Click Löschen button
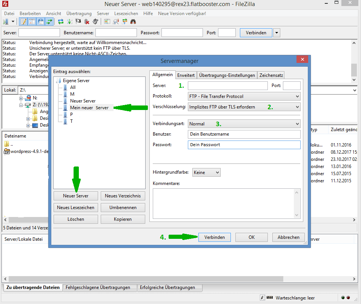This screenshot has width=361, height=304. (x=76, y=219)
